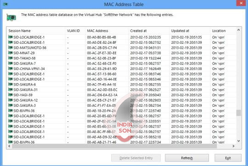
Task: Click MAC address 00-AC-A2-0D-E8-EC
Action: [x=102, y=90]
